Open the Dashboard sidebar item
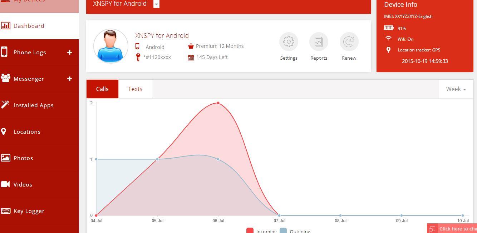 click(x=39, y=26)
